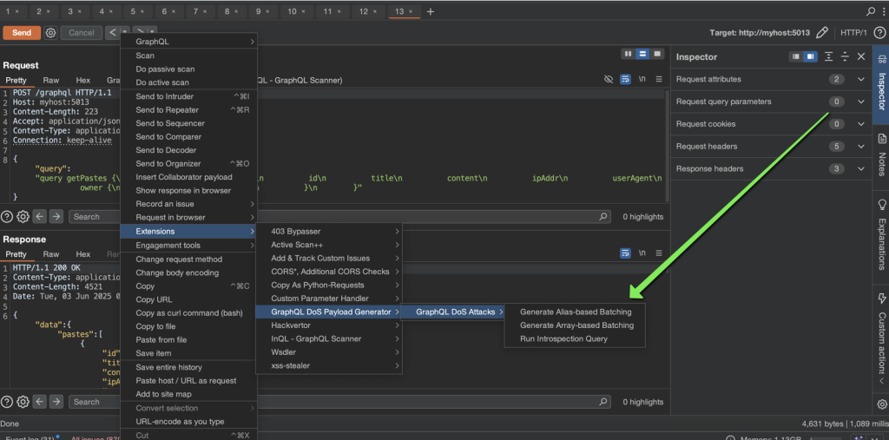Add a new Repeater tab with plus

click(x=431, y=11)
